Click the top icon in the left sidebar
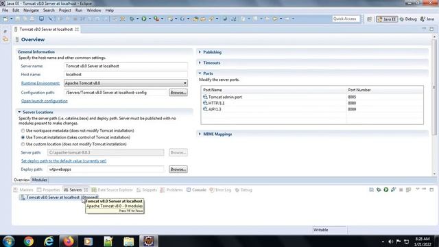The width and height of the screenshot is (439, 247). click(x=5, y=32)
